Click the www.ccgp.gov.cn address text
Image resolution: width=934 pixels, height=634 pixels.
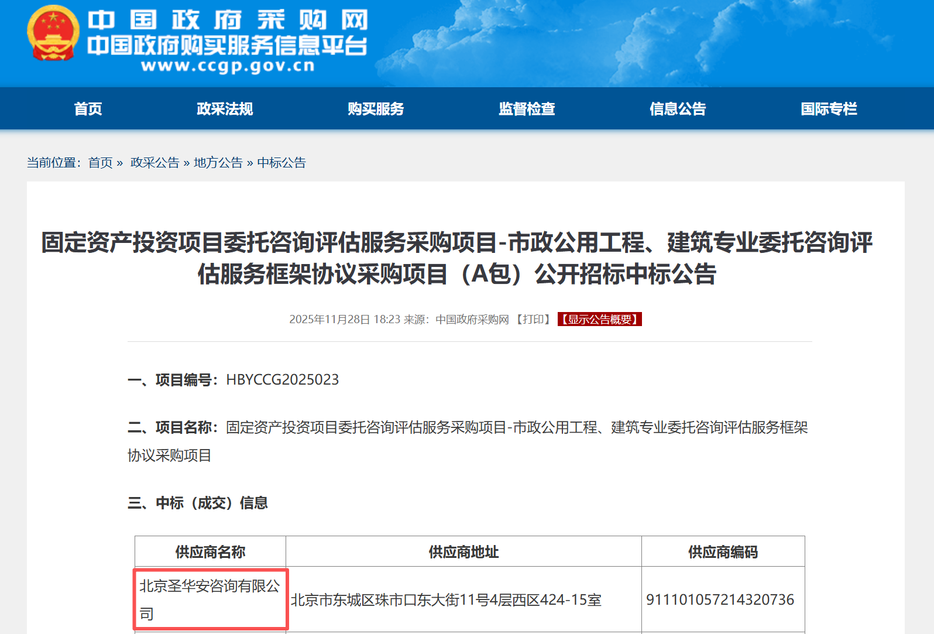228,66
